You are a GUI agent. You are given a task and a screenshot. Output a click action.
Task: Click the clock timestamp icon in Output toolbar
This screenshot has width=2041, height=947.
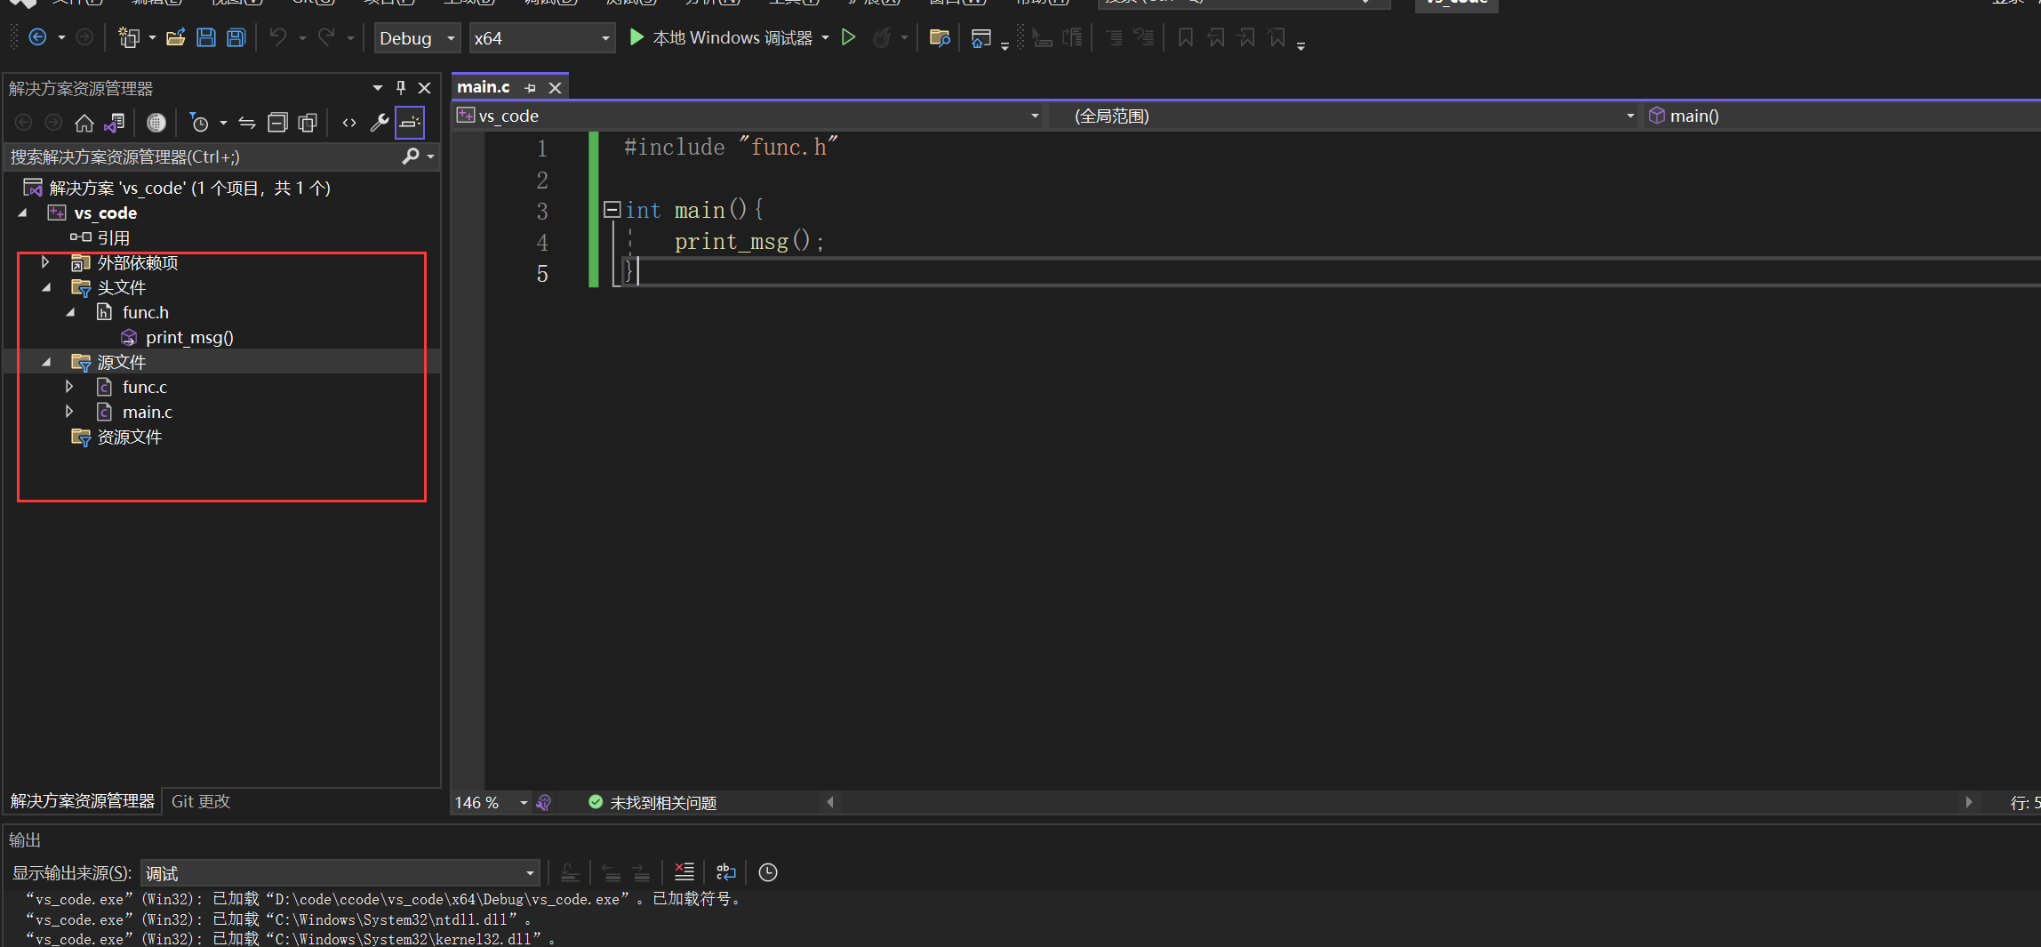pos(768,872)
